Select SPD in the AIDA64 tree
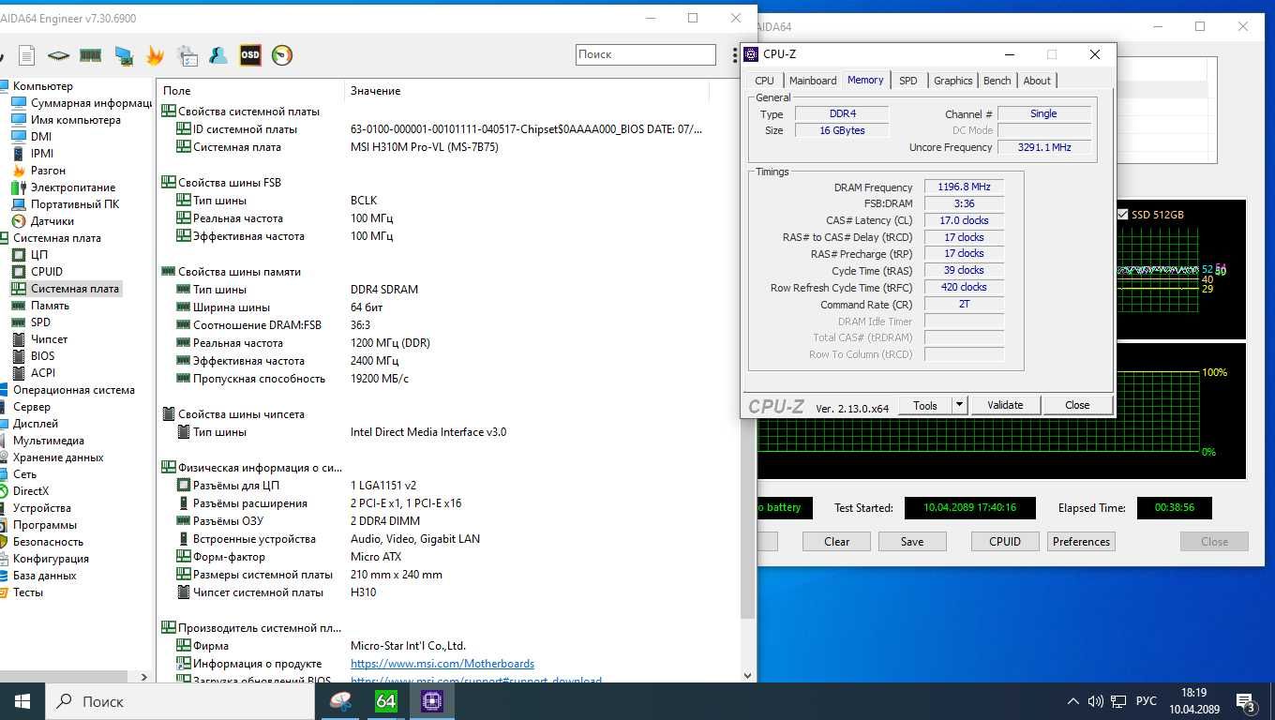This screenshot has height=720, width=1275. tap(40, 322)
